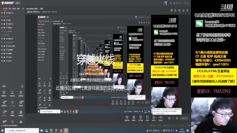Viewport: 237px width, 133px height.
Task: Hide the 摄像头1 source using its eye icon
Action: [2, 27]
